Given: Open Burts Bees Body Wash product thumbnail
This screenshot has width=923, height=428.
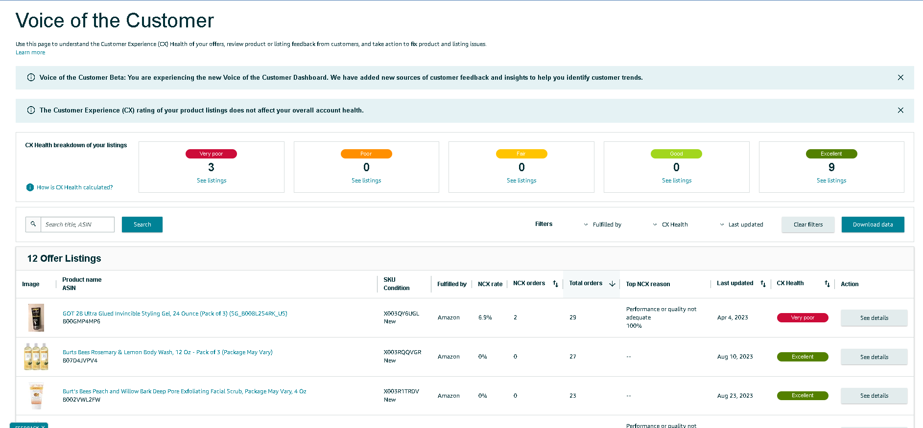Looking at the screenshot, I should (x=36, y=357).
